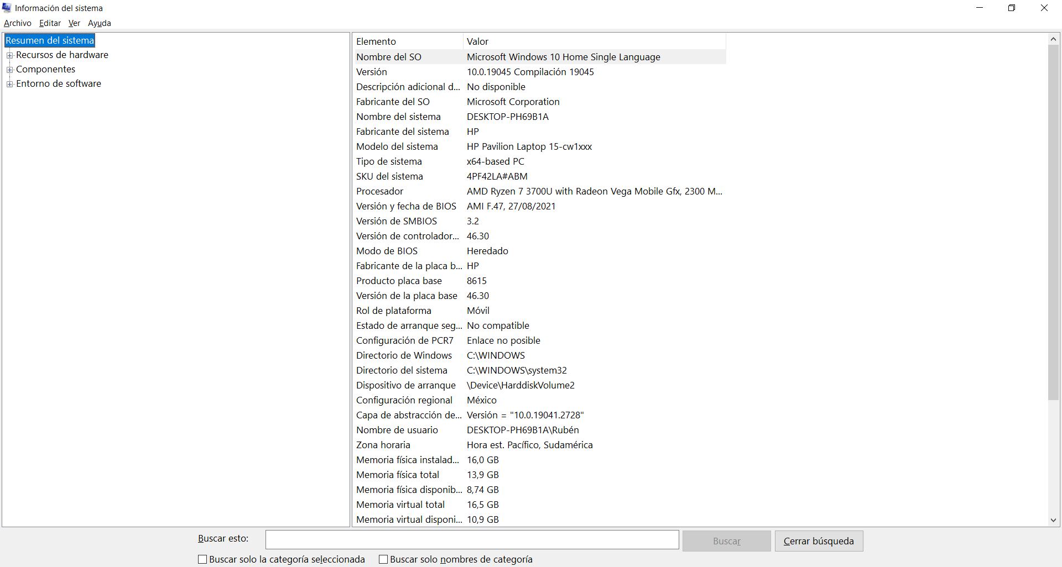Click the value AMI F.47, 27/08/2021
This screenshot has width=1062, height=567.
click(x=511, y=206)
